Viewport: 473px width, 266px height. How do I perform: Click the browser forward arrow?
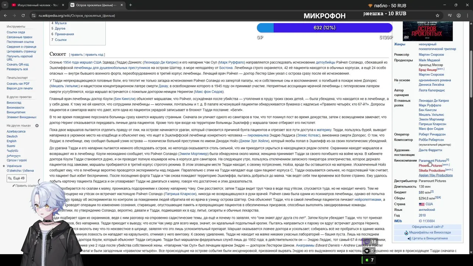click(14, 16)
